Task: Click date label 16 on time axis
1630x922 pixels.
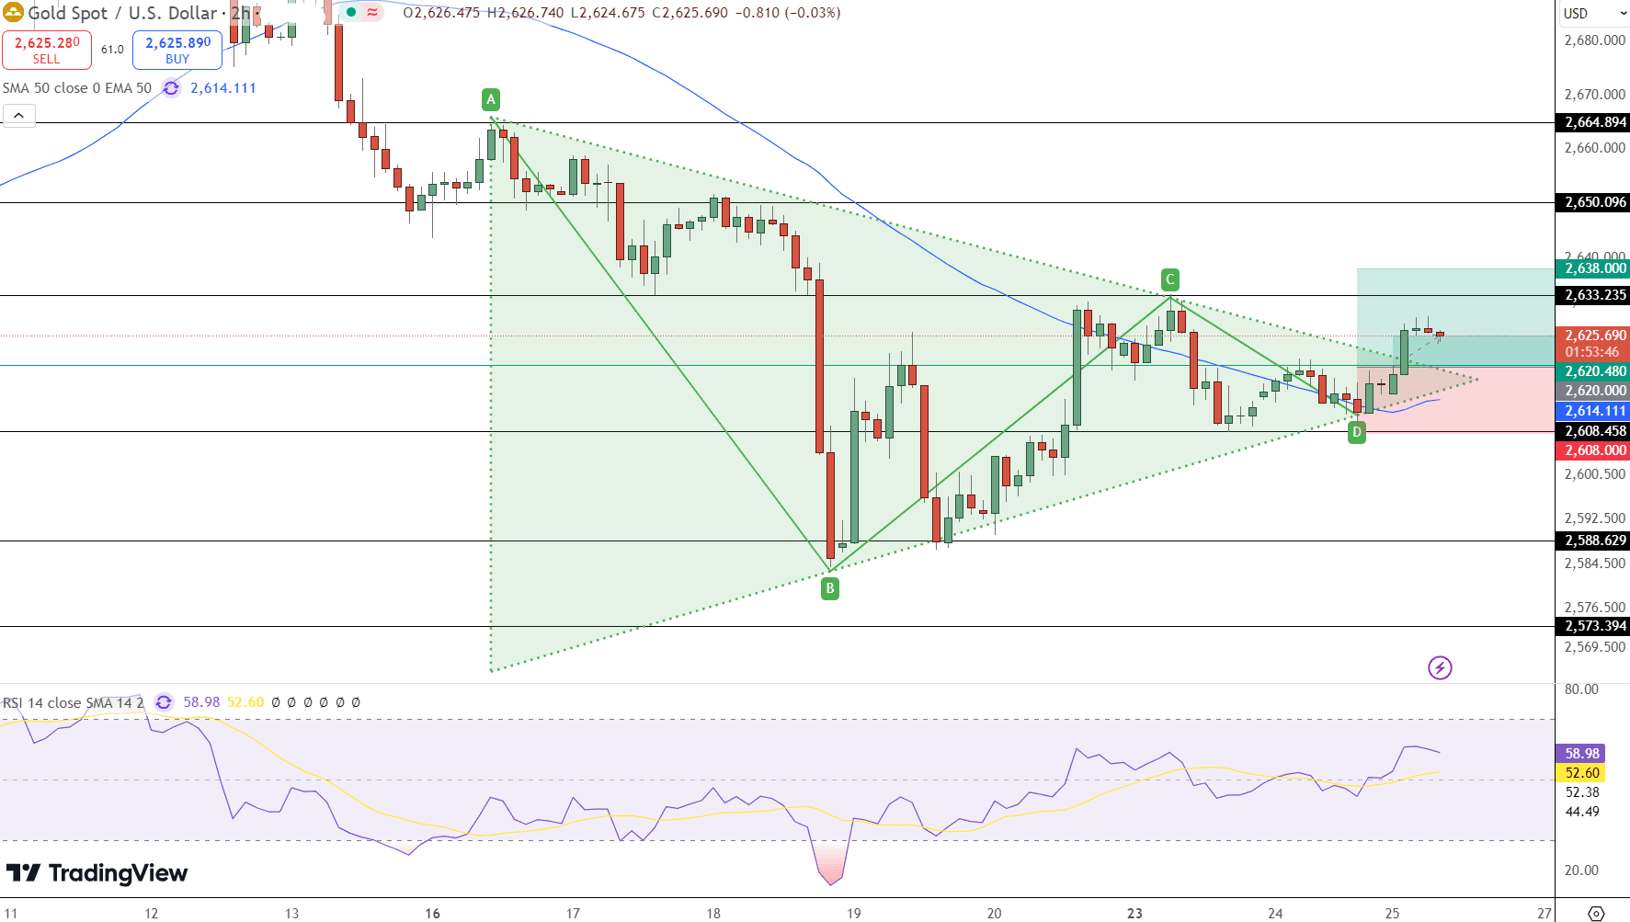Action: pyautogui.click(x=433, y=913)
